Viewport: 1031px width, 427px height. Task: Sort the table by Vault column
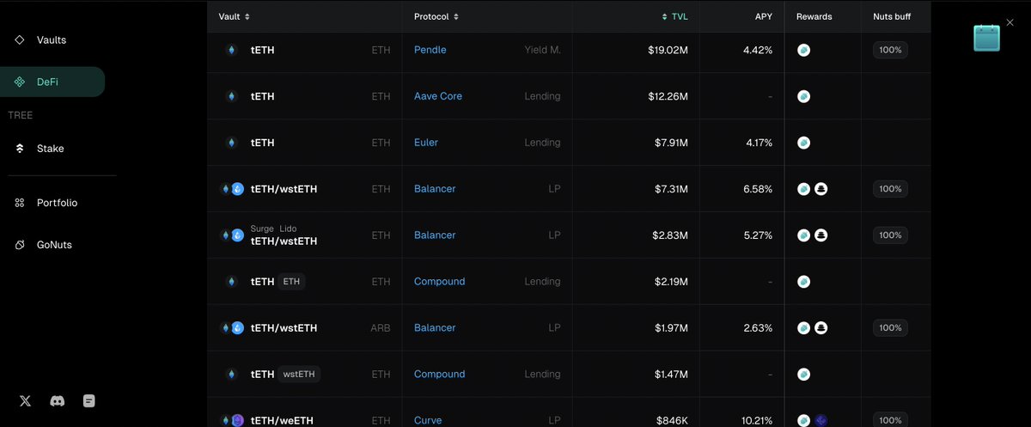coord(235,16)
